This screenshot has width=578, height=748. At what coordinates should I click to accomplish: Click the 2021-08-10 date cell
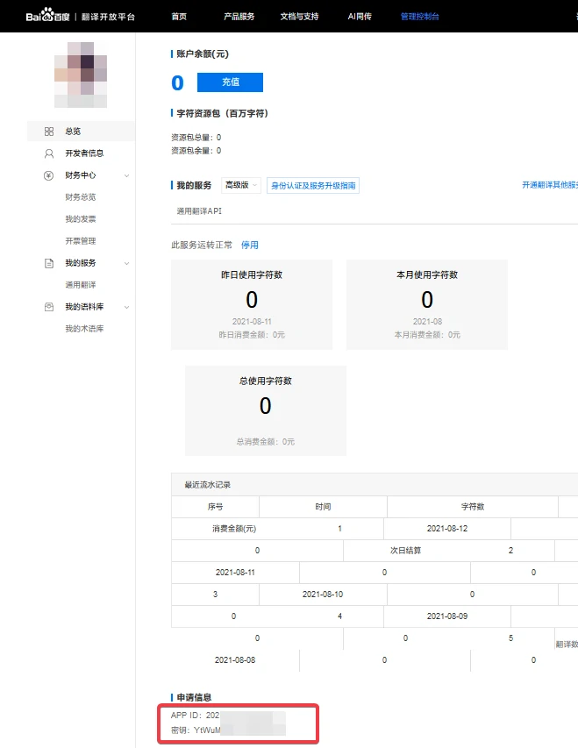[x=323, y=595]
